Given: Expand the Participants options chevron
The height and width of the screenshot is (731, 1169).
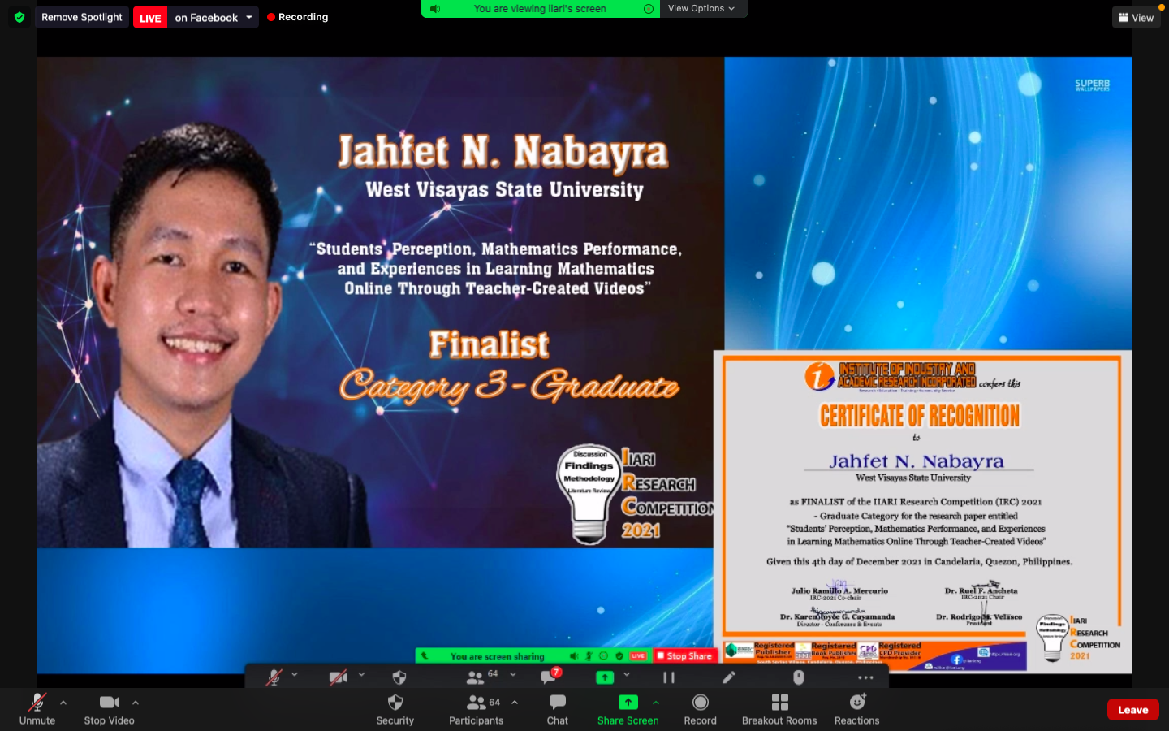Looking at the screenshot, I should point(515,703).
